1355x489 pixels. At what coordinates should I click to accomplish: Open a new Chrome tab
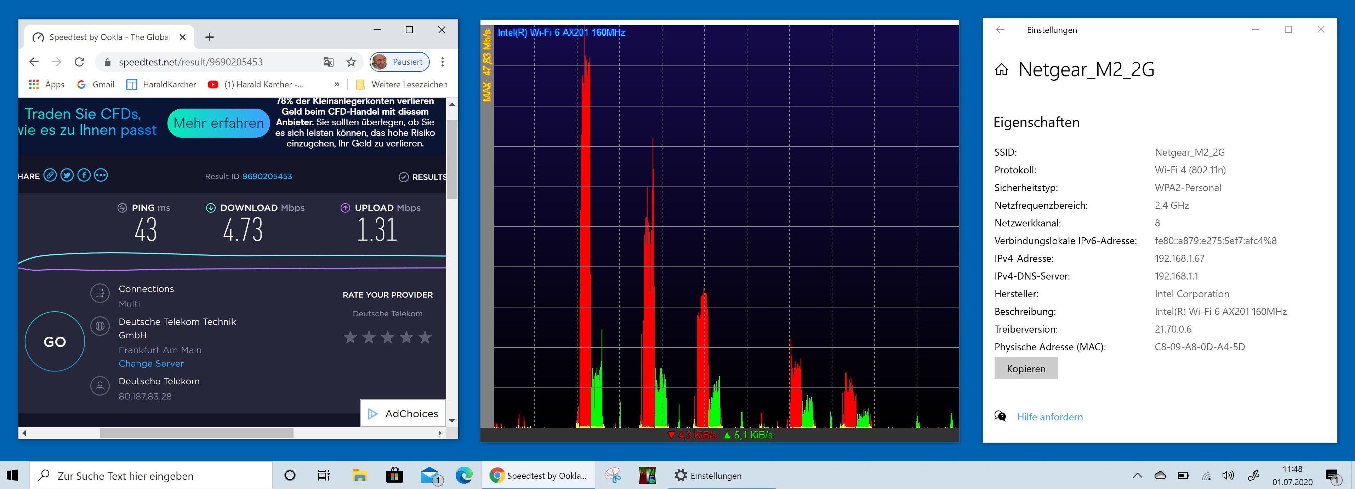tap(209, 38)
